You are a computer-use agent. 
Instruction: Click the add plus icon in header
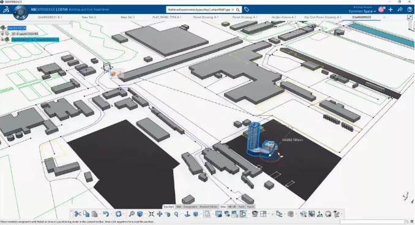click(391, 10)
